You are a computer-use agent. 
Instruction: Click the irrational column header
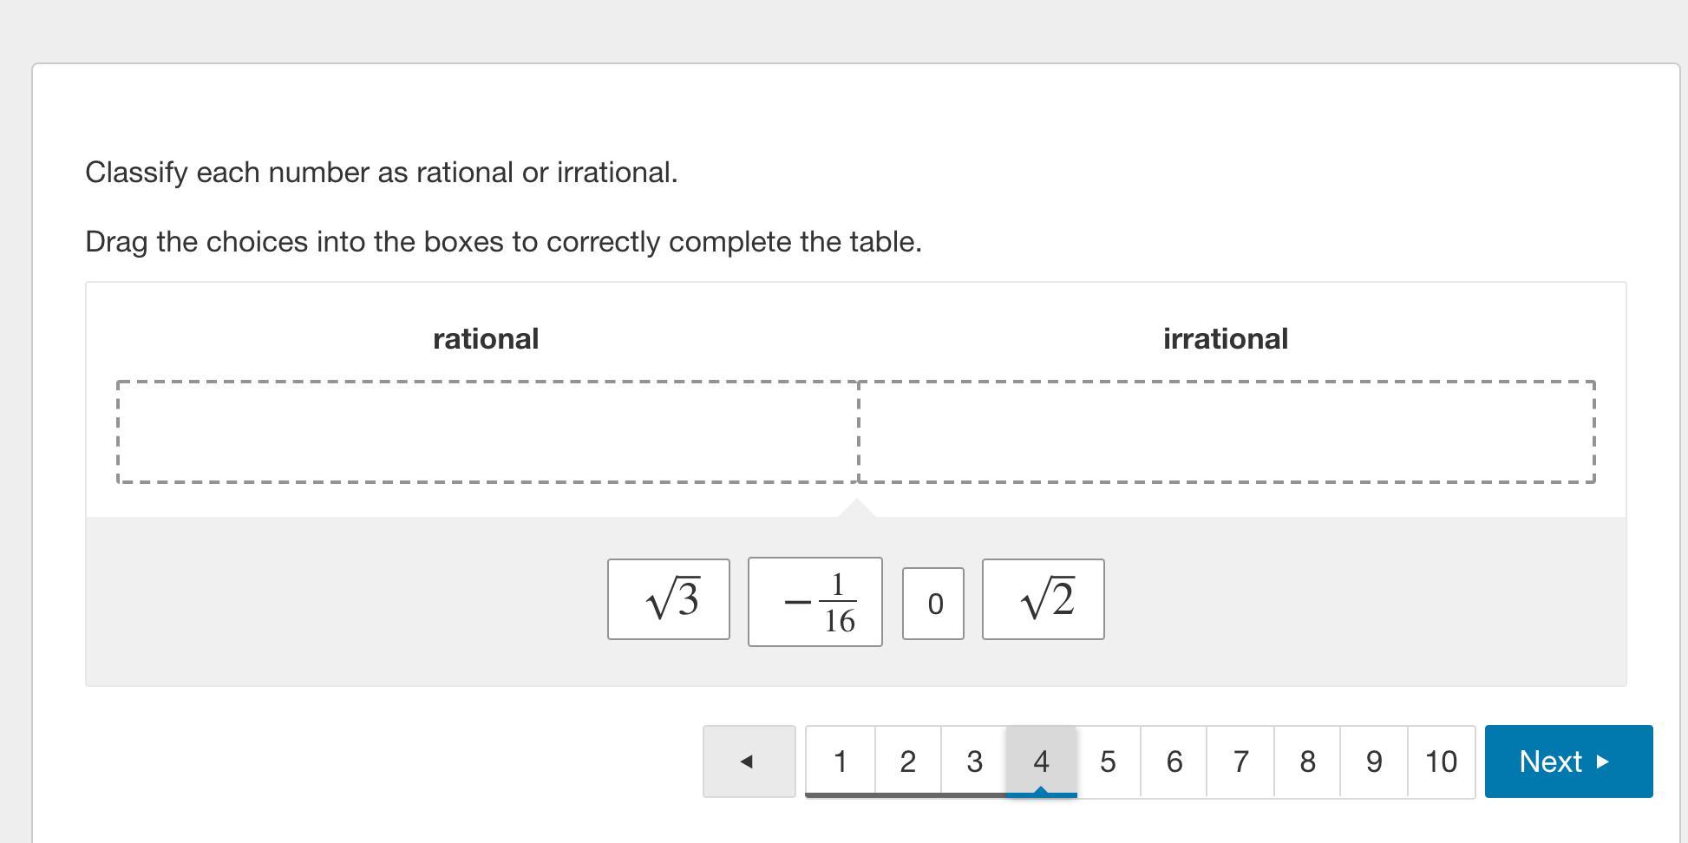(1225, 338)
